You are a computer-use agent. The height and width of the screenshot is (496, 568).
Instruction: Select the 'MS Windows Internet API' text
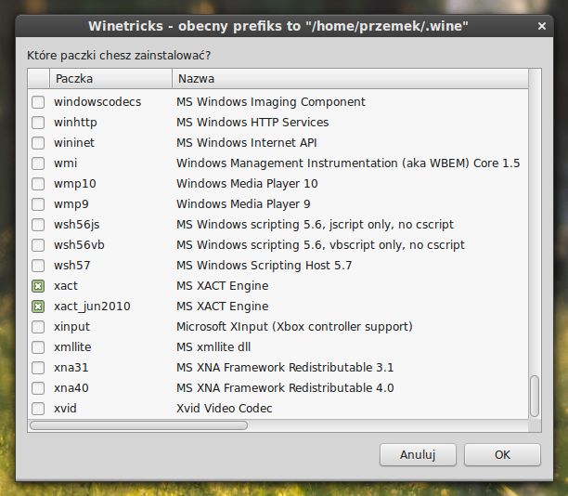pyautogui.click(x=247, y=143)
